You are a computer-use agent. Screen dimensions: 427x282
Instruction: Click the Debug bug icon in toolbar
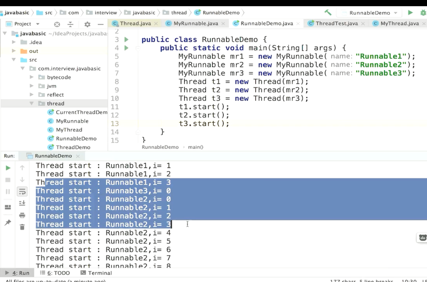423,12
